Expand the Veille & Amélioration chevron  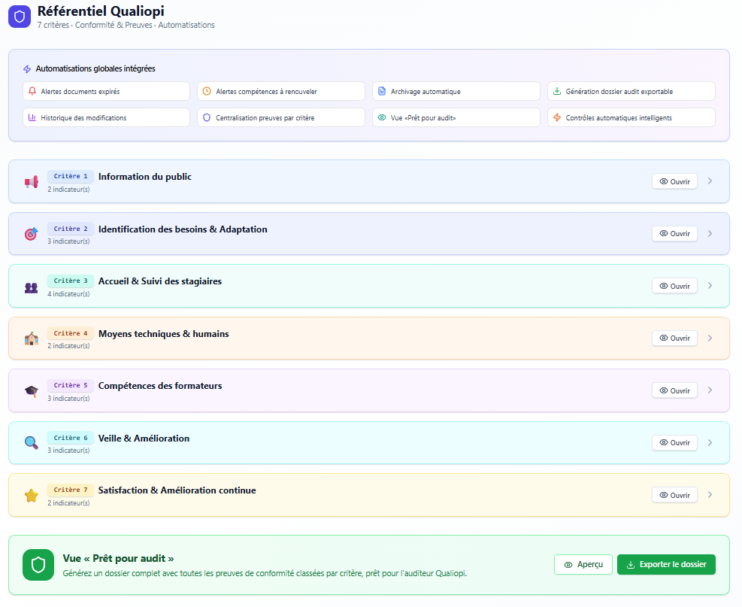click(710, 443)
